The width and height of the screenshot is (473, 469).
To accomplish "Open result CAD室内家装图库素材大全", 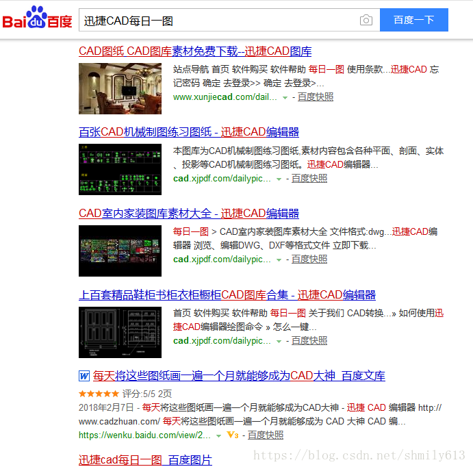I will [x=189, y=214].
